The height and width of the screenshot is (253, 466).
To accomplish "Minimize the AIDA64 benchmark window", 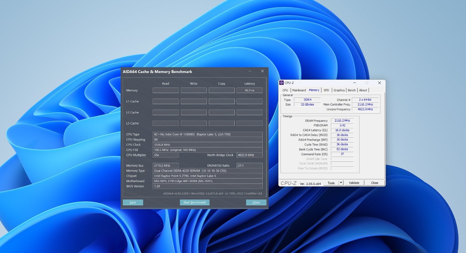I will (x=250, y=71).
